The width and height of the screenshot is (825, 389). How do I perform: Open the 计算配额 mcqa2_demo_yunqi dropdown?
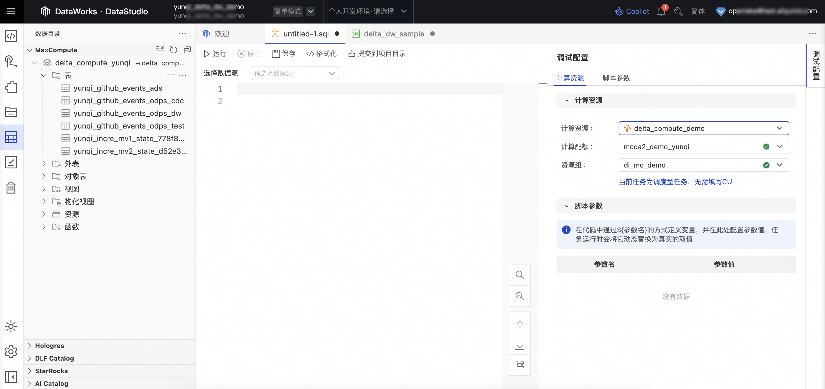pyautogui.click(x=703, y=147)
